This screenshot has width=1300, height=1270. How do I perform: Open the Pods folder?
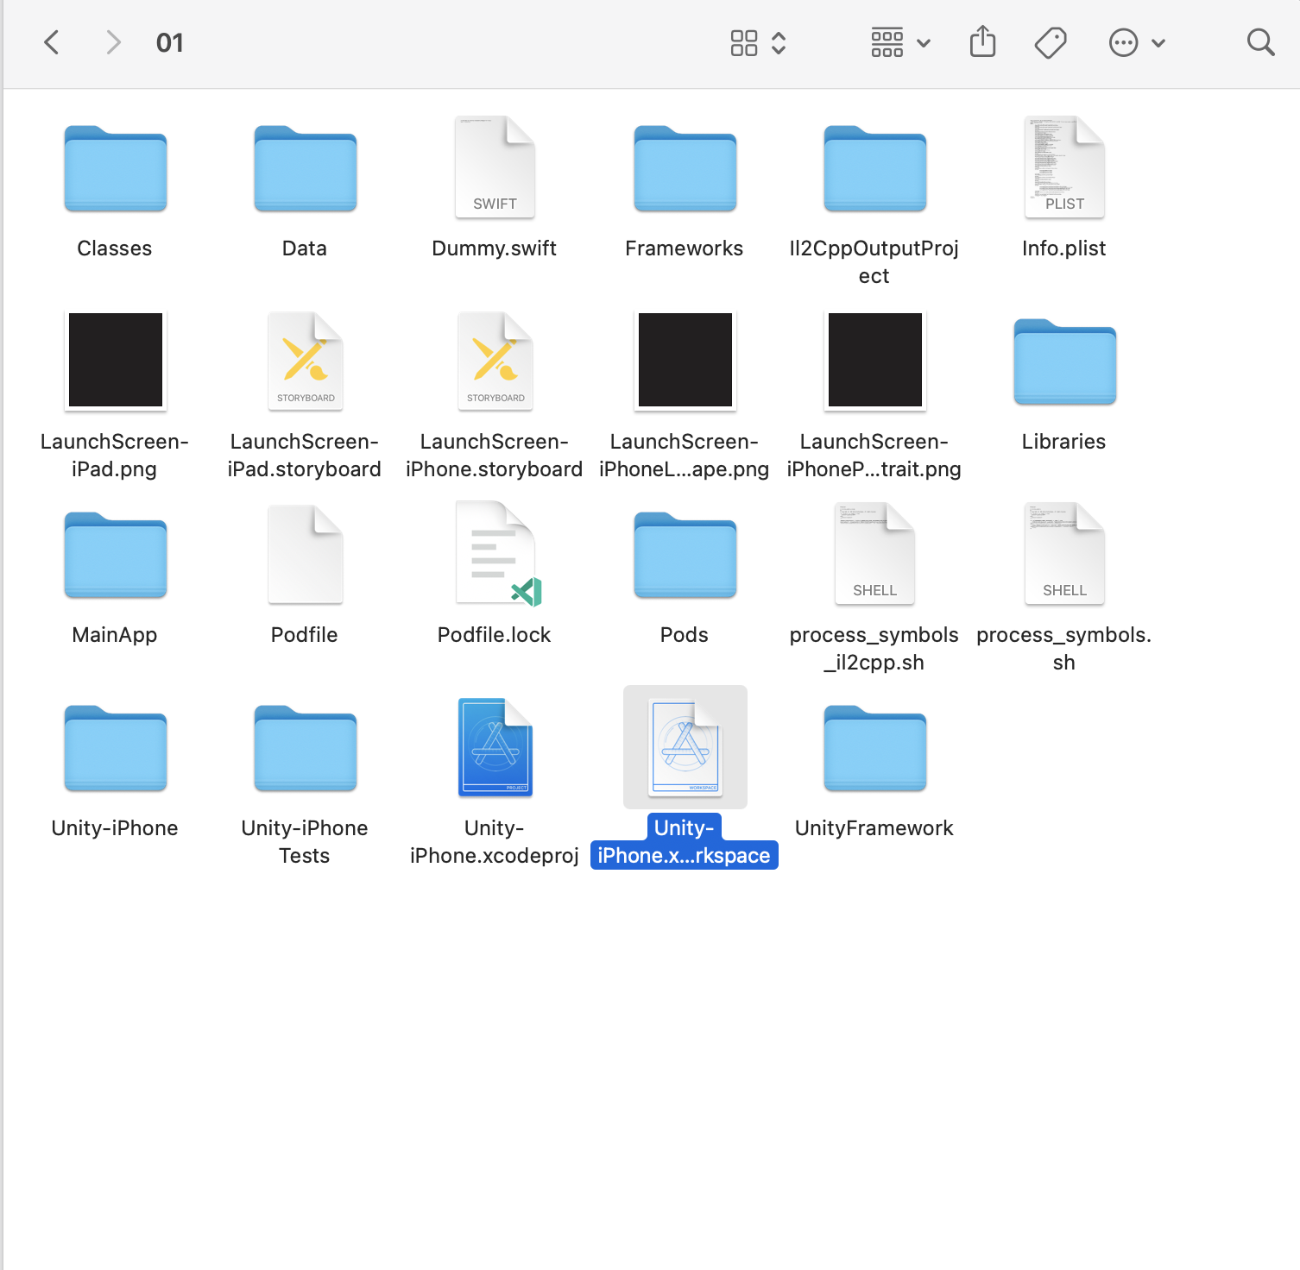(x=684, y=554)
